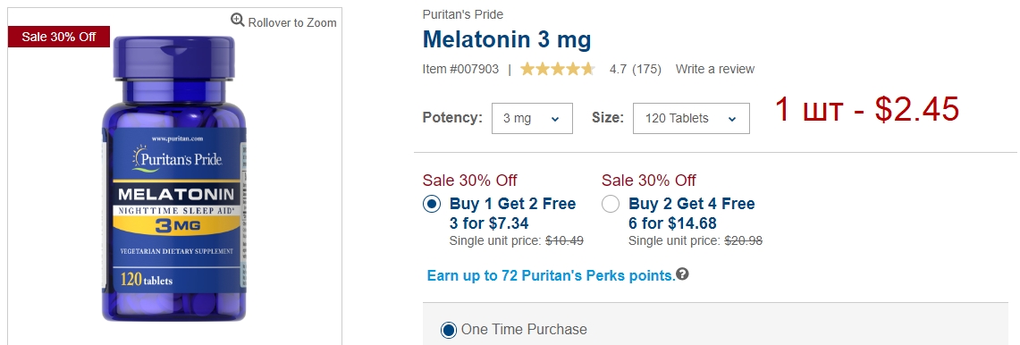
Task: Click the Melatonin 3 mg product title
Action: [x=507, y=39]
